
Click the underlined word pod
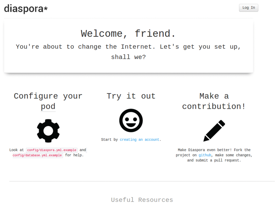48,106
